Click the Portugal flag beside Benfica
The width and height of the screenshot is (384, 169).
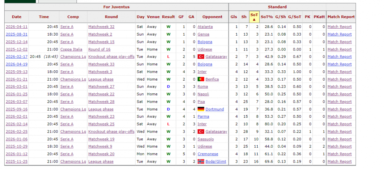[201, 79]
